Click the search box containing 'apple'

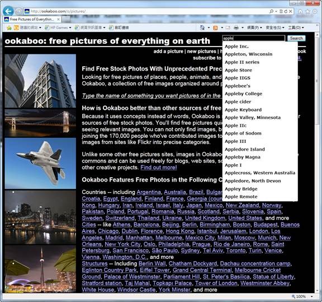pos(254,38)
